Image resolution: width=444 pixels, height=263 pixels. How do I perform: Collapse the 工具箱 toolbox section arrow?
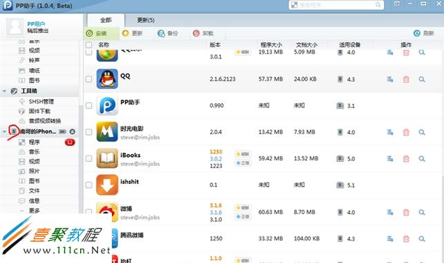pos(5,91)
